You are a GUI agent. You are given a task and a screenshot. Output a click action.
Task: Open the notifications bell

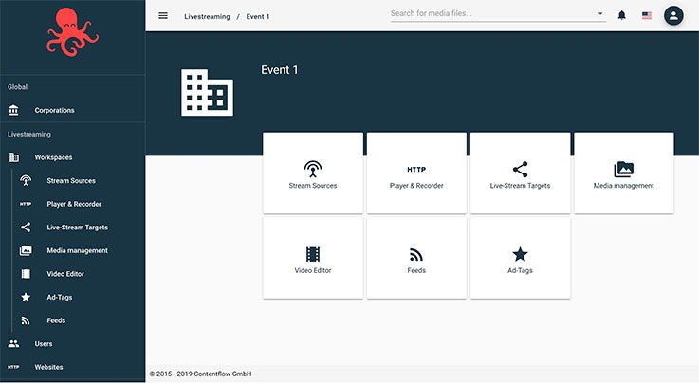click(621, 15)
